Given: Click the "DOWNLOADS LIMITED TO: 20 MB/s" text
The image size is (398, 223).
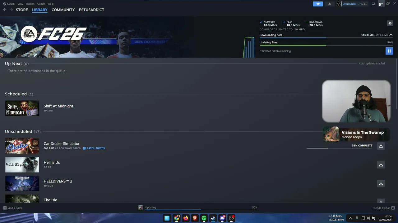Looking at the screenshot, I should pyautogui.click(x=282, y=29).
